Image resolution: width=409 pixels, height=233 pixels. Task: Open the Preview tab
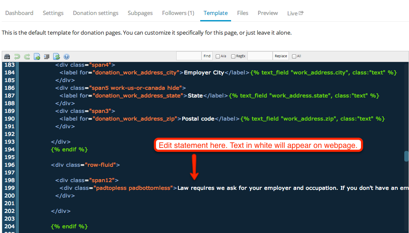pyautogui.click(x=268, y=13)
